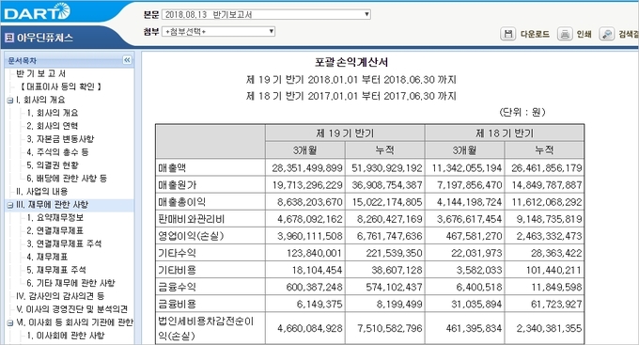Click the search magnifier icon
This screenshot has height=345, width=639.
click(x=606, y=34)
